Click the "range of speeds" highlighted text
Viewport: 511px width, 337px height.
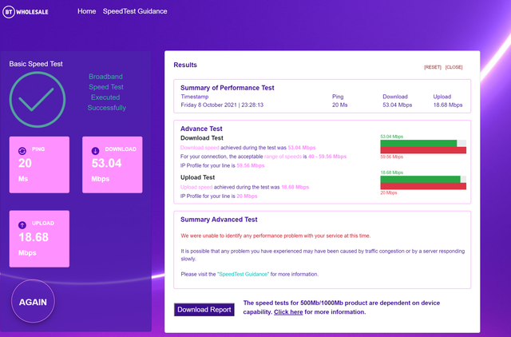283,157
